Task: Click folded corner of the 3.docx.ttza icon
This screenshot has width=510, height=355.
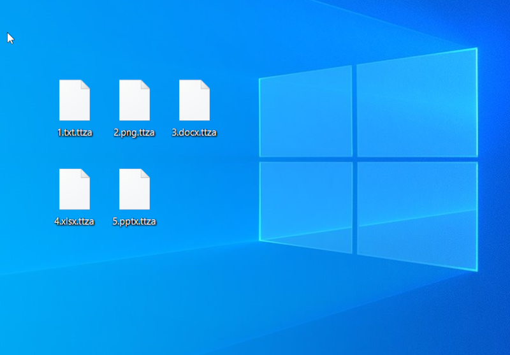Action: pos(205,85)
